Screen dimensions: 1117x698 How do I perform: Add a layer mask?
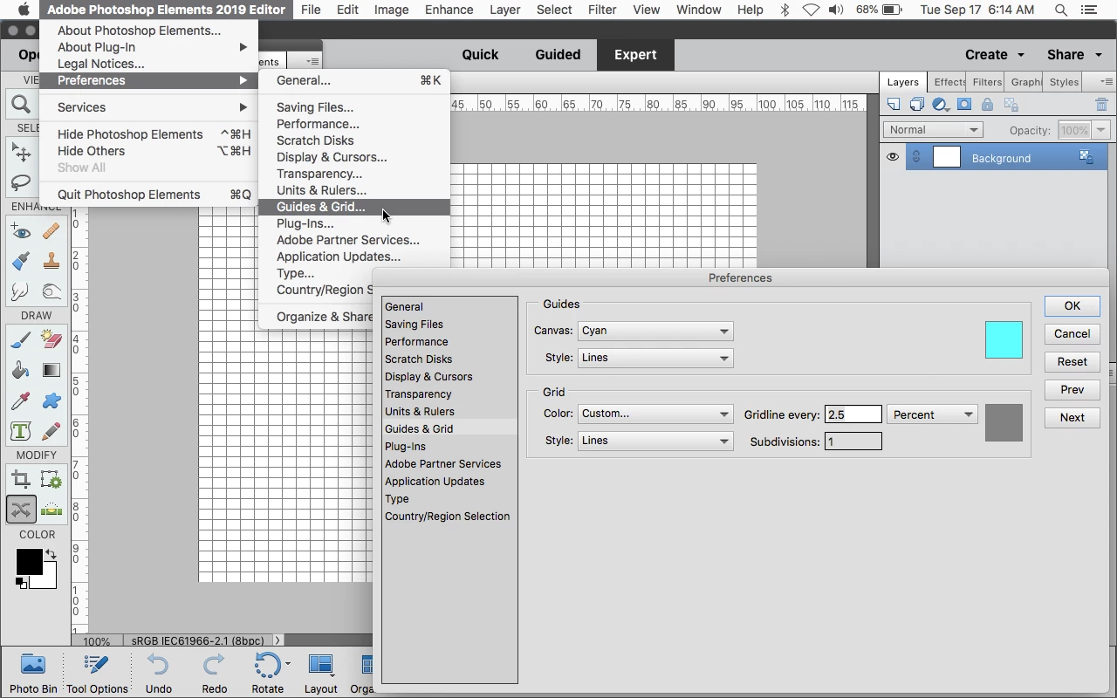point(964,105)
